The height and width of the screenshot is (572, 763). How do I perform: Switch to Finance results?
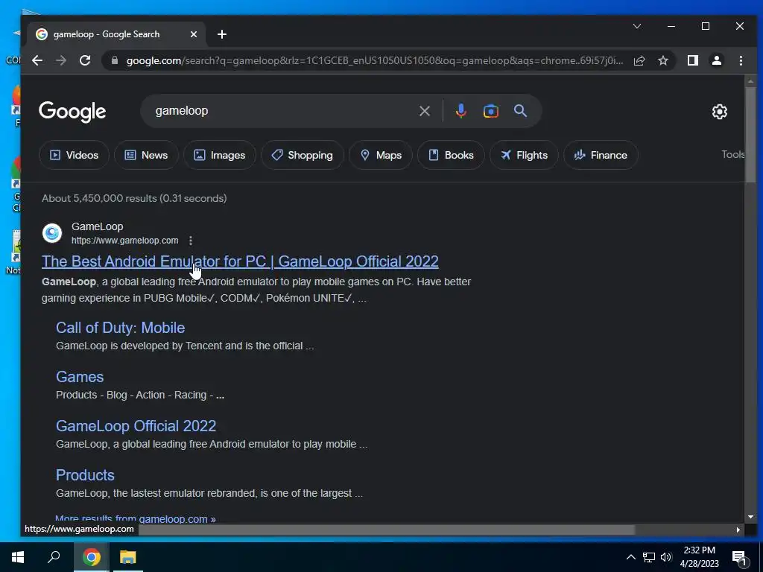point(601,155)
